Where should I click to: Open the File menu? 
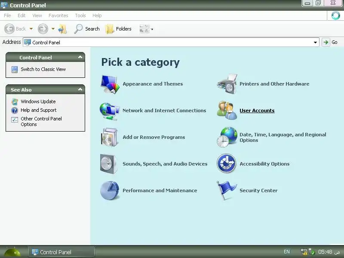pyautogui.click(x=7, y=15)
